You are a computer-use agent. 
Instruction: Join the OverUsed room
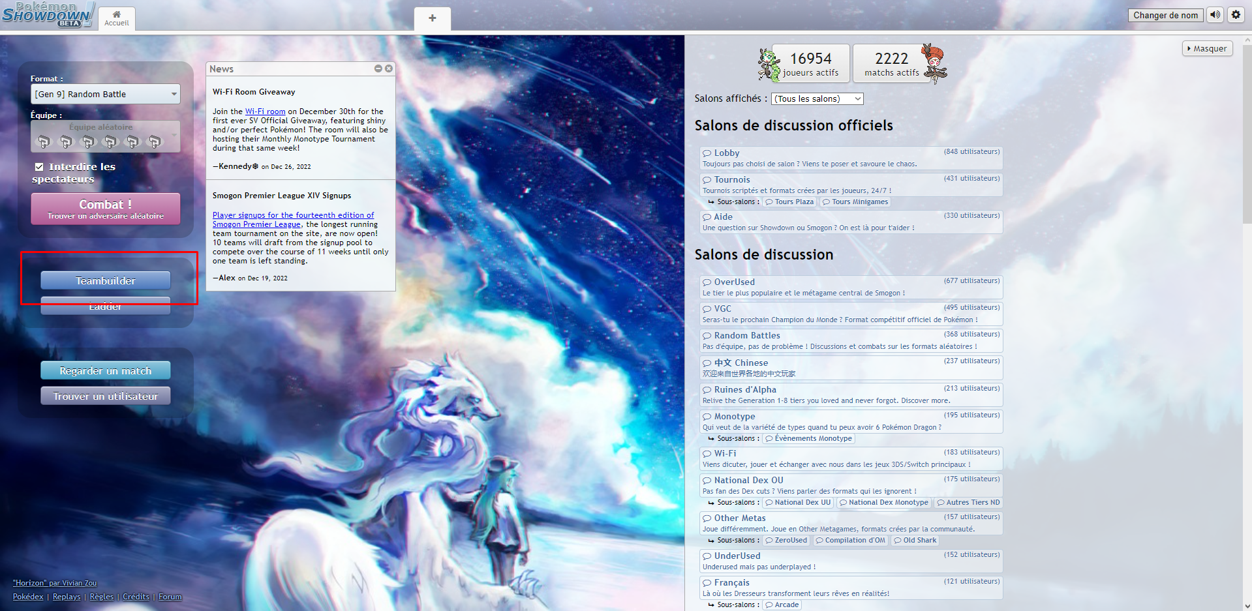(851, 287)
